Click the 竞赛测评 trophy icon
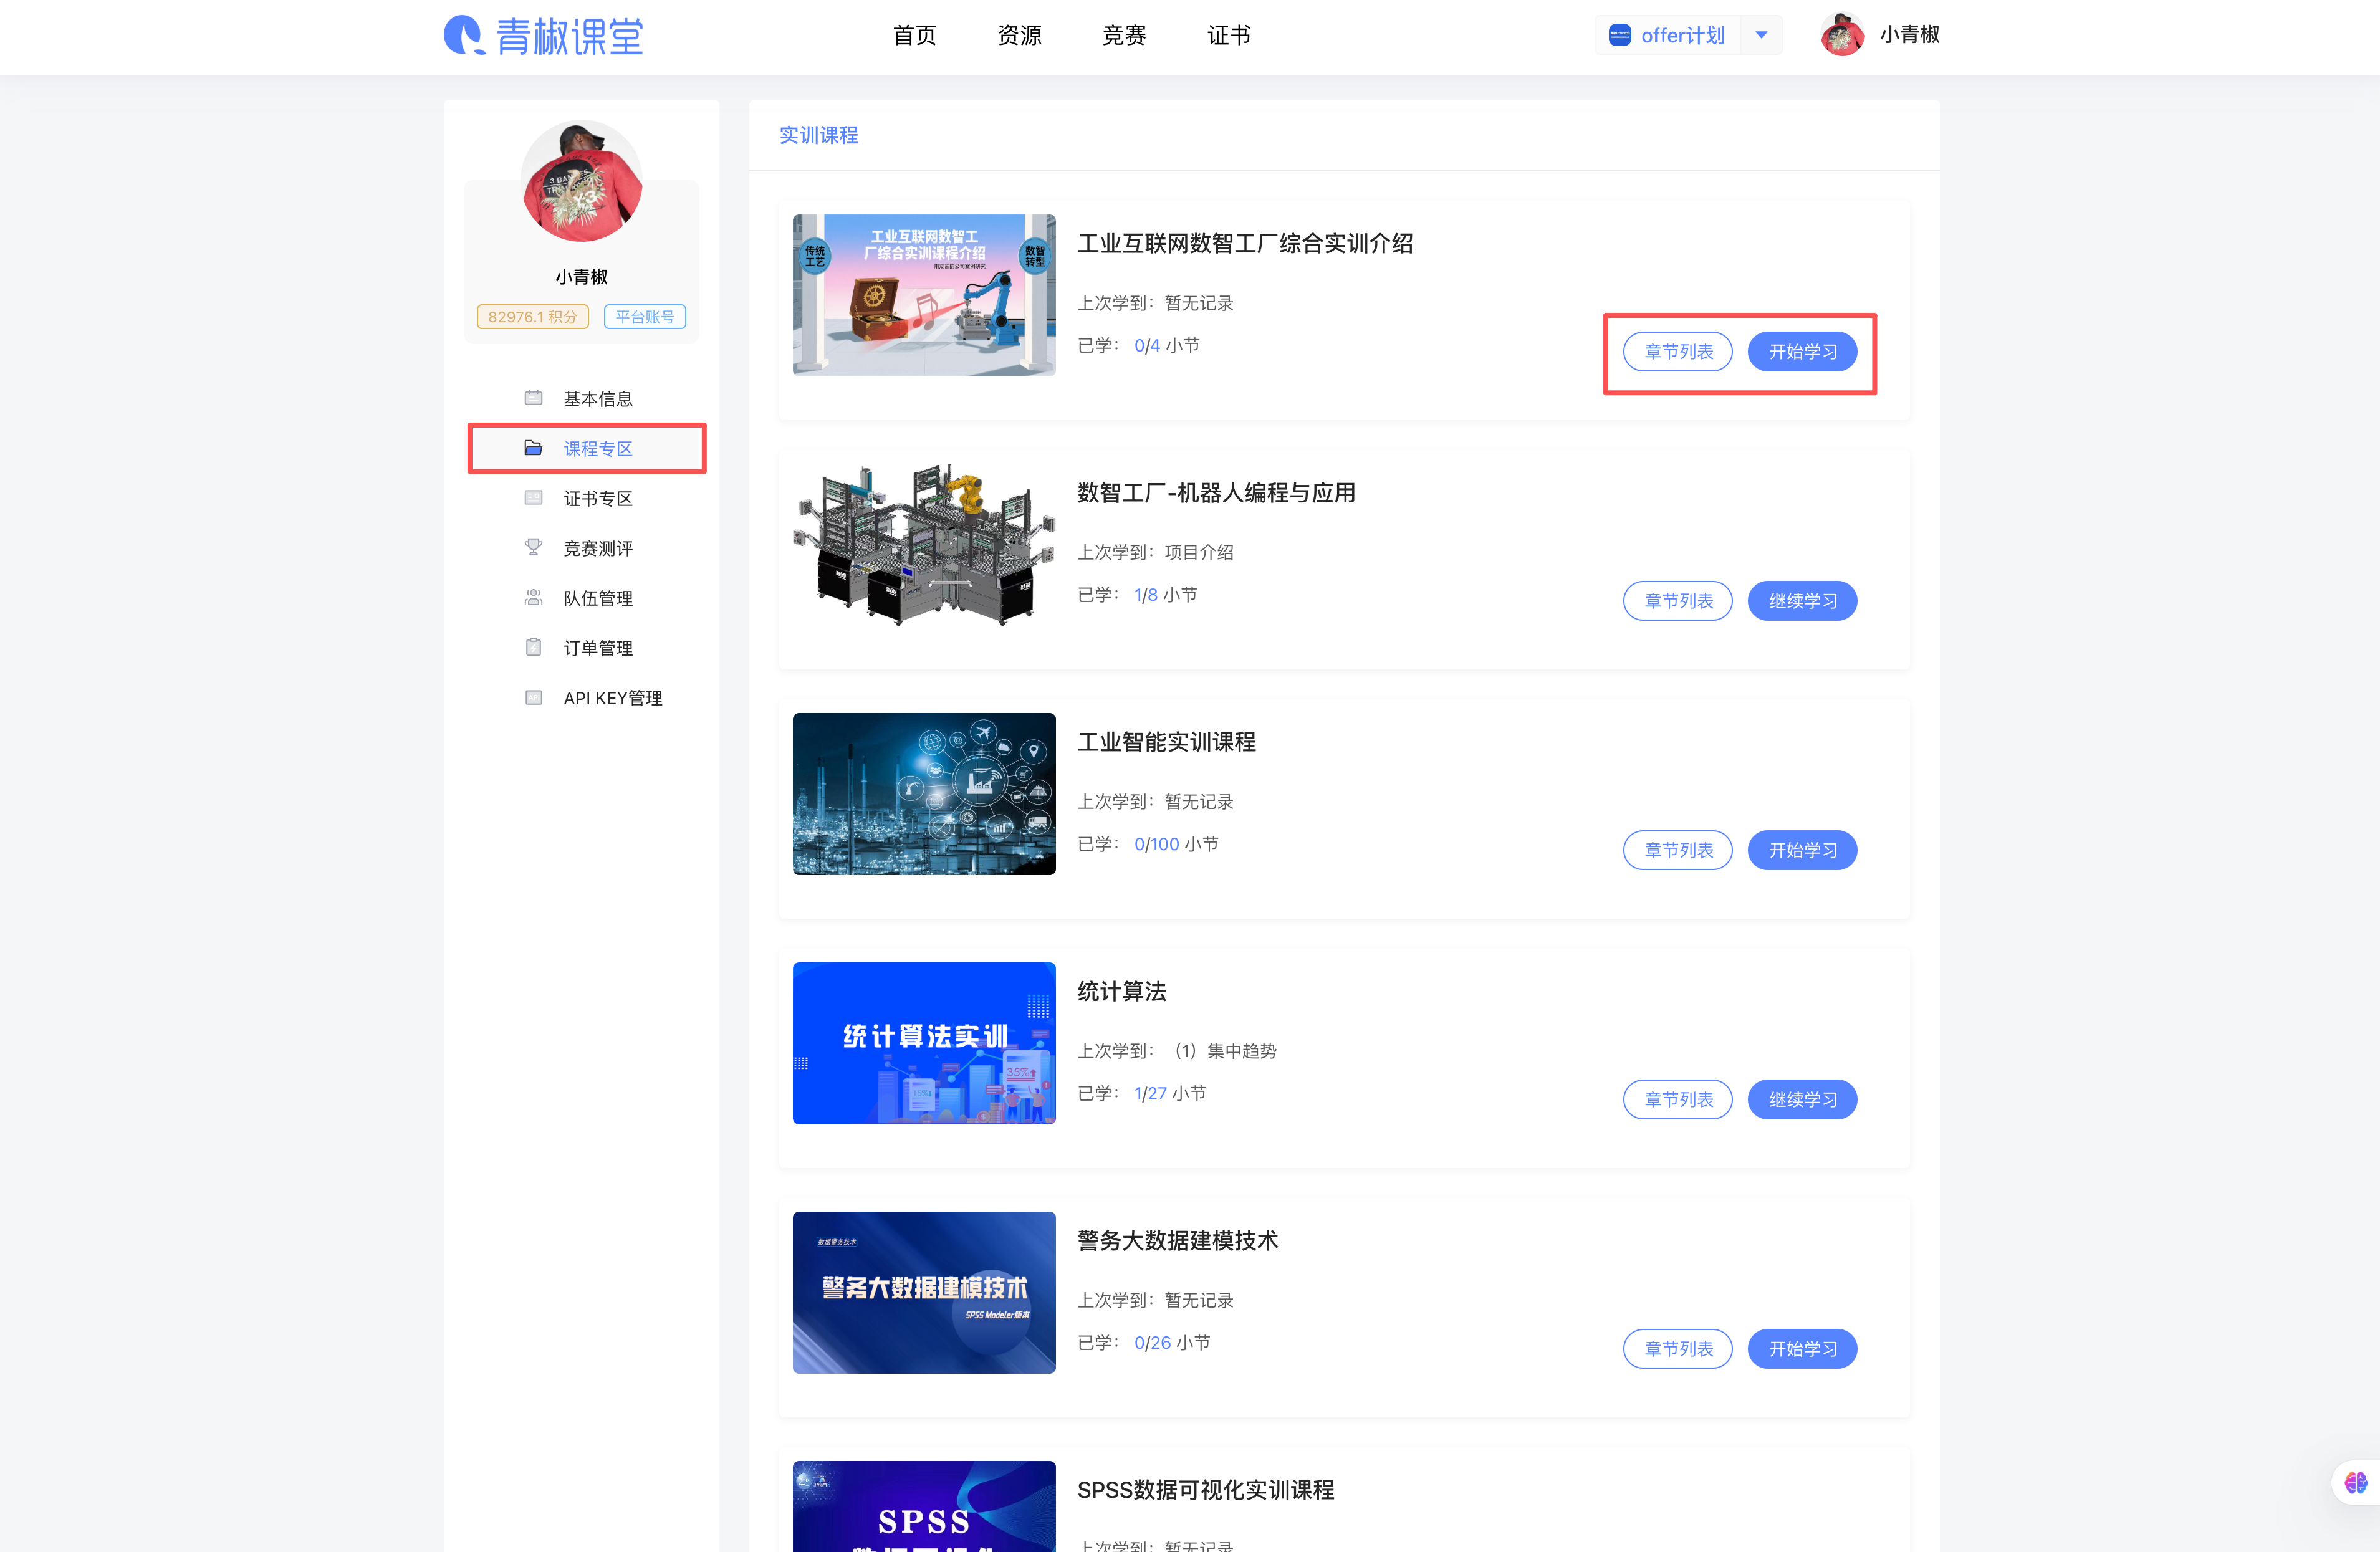 [533, 547]
